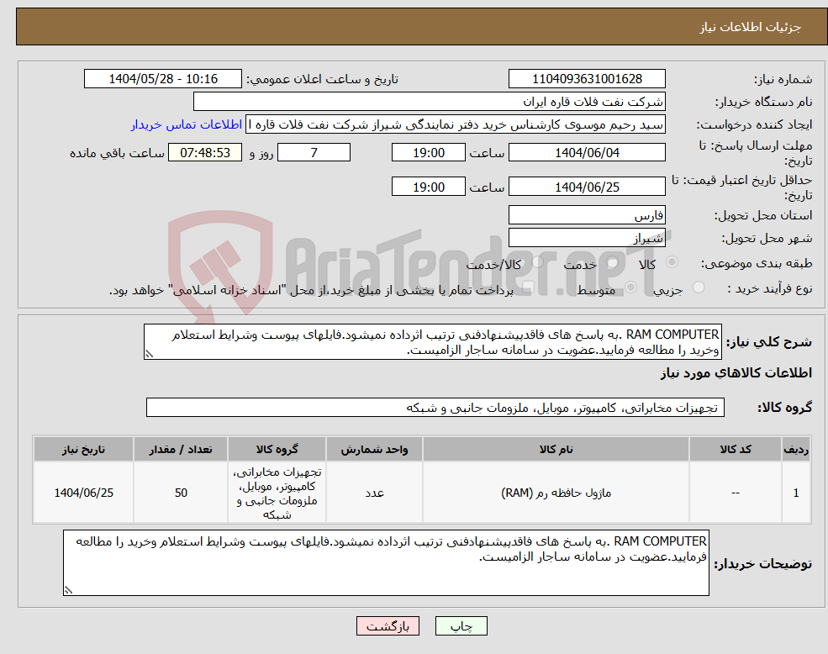
Task: Click the city field شیراز
Action: [586, 236]
